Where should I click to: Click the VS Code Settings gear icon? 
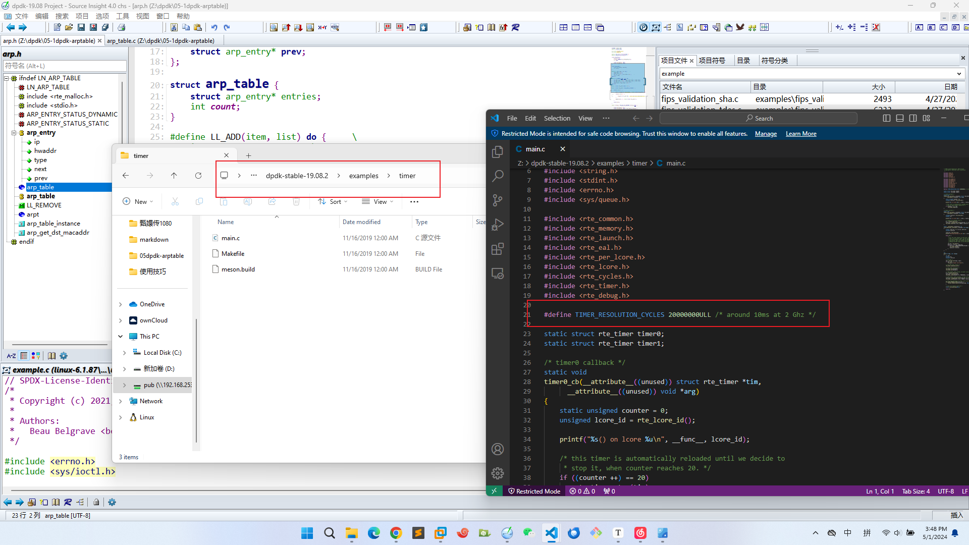[x=497, y=474]
